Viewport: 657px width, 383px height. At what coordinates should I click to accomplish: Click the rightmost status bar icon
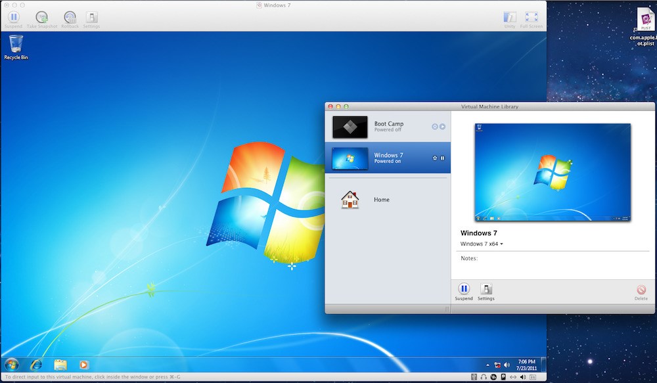[x=533, y=377]
